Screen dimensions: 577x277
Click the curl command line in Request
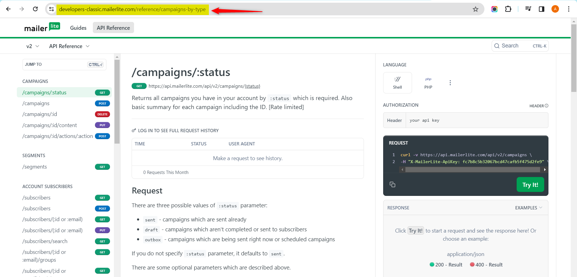[x=466, y=155]
